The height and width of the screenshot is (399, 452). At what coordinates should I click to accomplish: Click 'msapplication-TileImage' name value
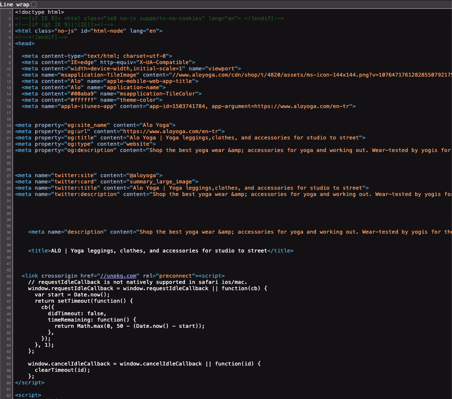tap(99, 75)
